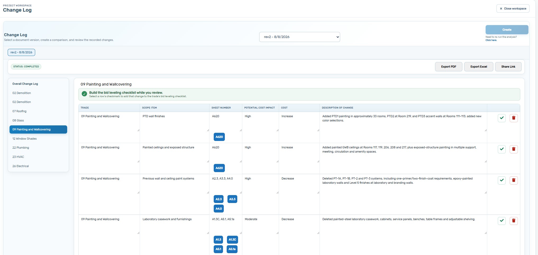Open the A1.3 sheet tag

[x=218, y=240]
